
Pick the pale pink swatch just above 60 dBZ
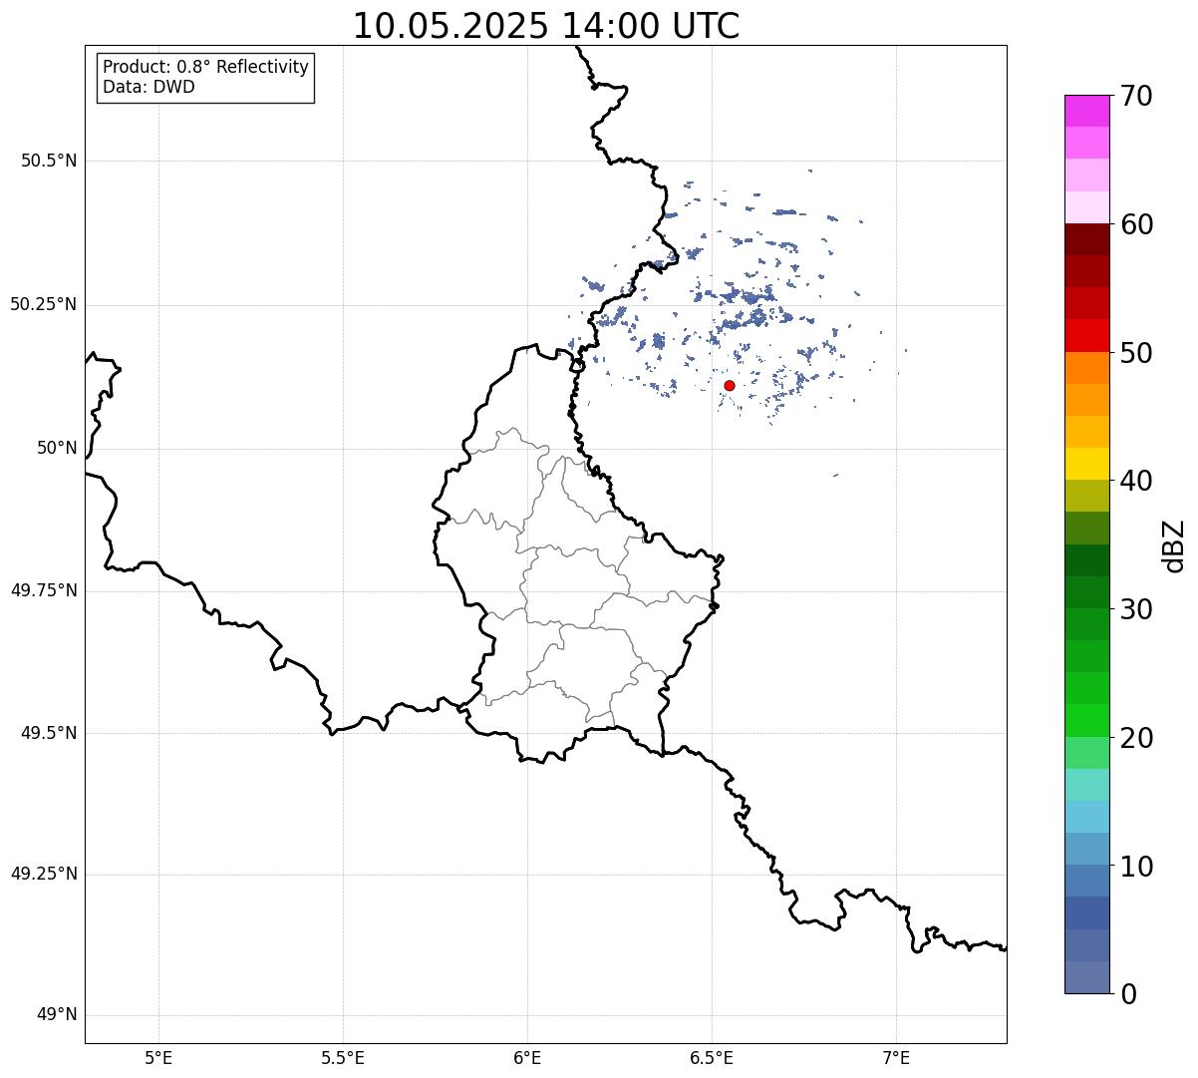(x=1086, y=207)
